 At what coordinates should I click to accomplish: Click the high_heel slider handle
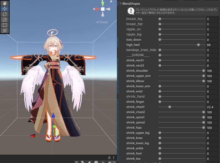click(198, 45)
